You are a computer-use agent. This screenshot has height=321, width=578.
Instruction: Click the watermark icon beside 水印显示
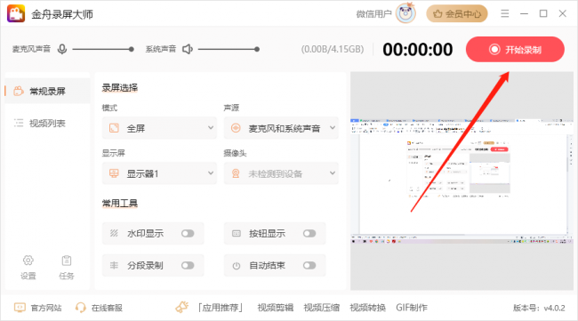coord(114,233)
